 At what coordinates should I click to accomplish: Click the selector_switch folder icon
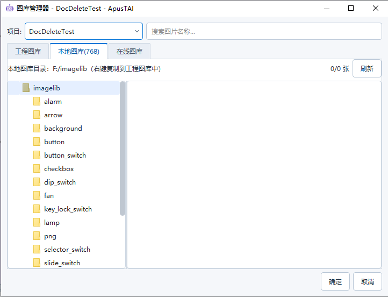(37, 249)
